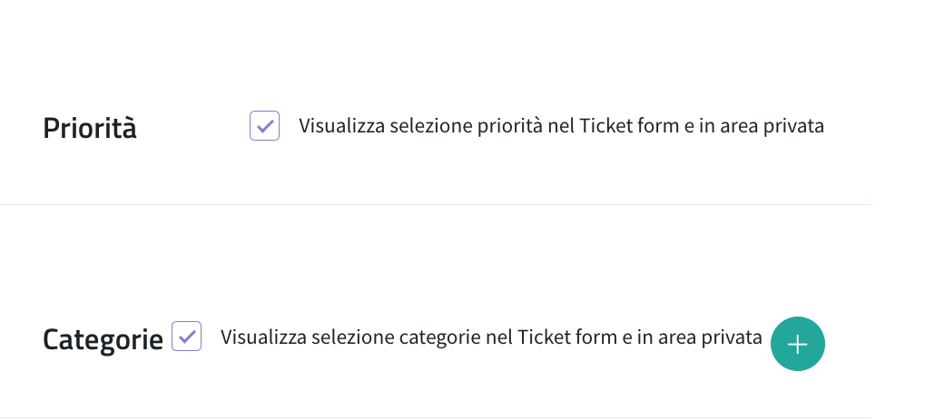Disable priority selection in Ticket form
This screenshot has height=420, width=925.
tap(264, 126)
